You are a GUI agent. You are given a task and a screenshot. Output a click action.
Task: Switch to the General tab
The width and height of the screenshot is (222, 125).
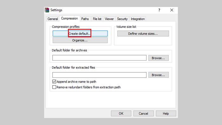point(53,19)
